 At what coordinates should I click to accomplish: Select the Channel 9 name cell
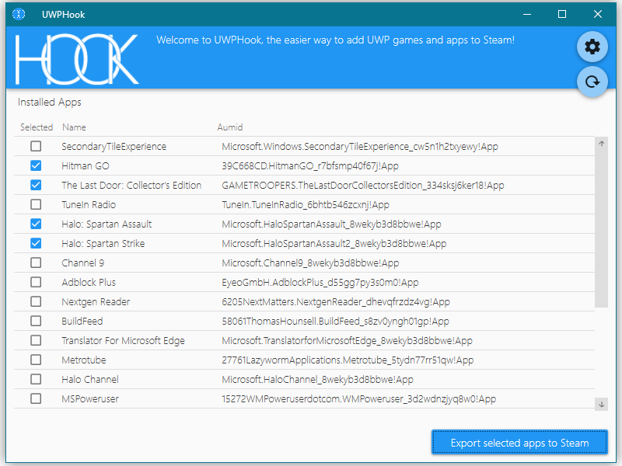(82, 263)
